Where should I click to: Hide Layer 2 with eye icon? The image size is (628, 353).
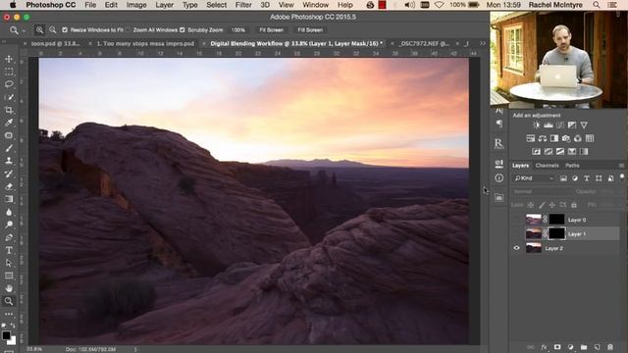[x=517, y=248]
